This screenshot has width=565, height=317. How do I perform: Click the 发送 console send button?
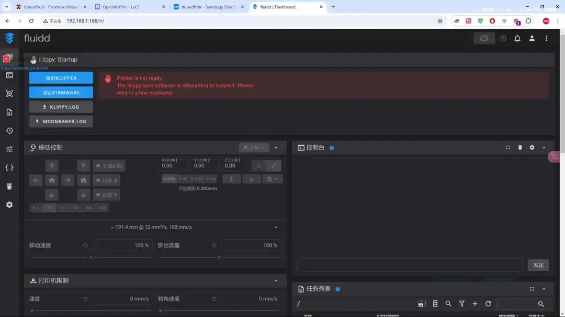pos(538,265)
